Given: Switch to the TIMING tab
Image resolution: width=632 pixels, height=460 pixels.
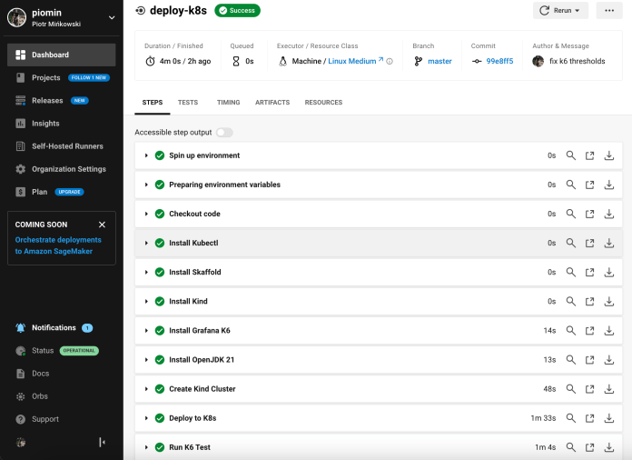Looking at the screenshot, I should point(228,103).
